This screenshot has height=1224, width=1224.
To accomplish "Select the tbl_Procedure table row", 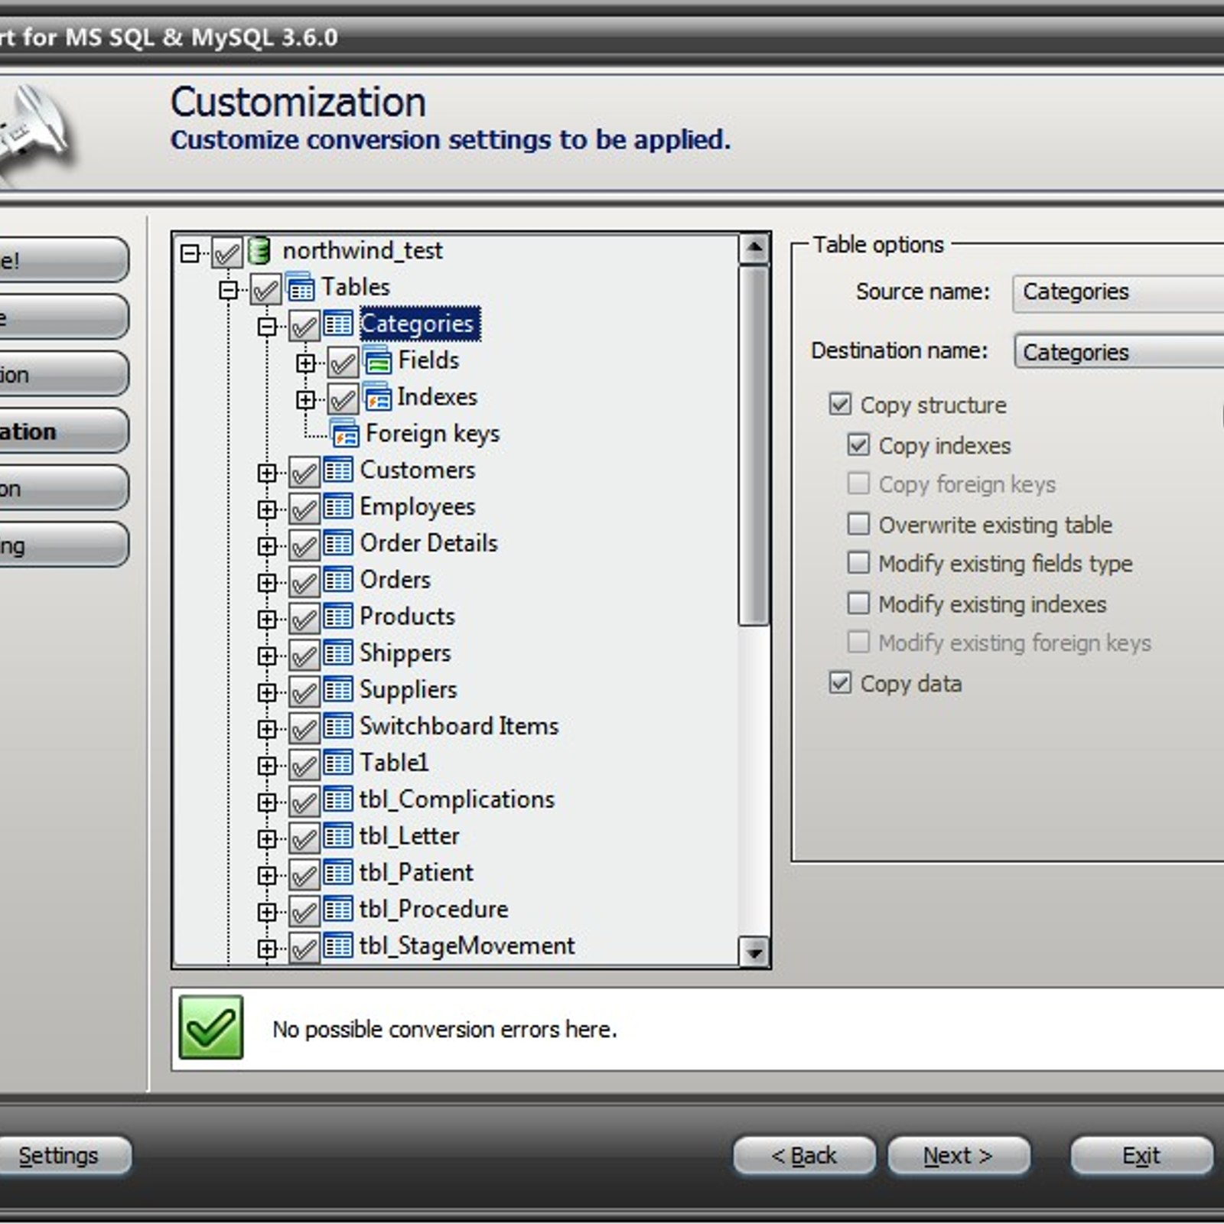I will [x=434, y=909].
